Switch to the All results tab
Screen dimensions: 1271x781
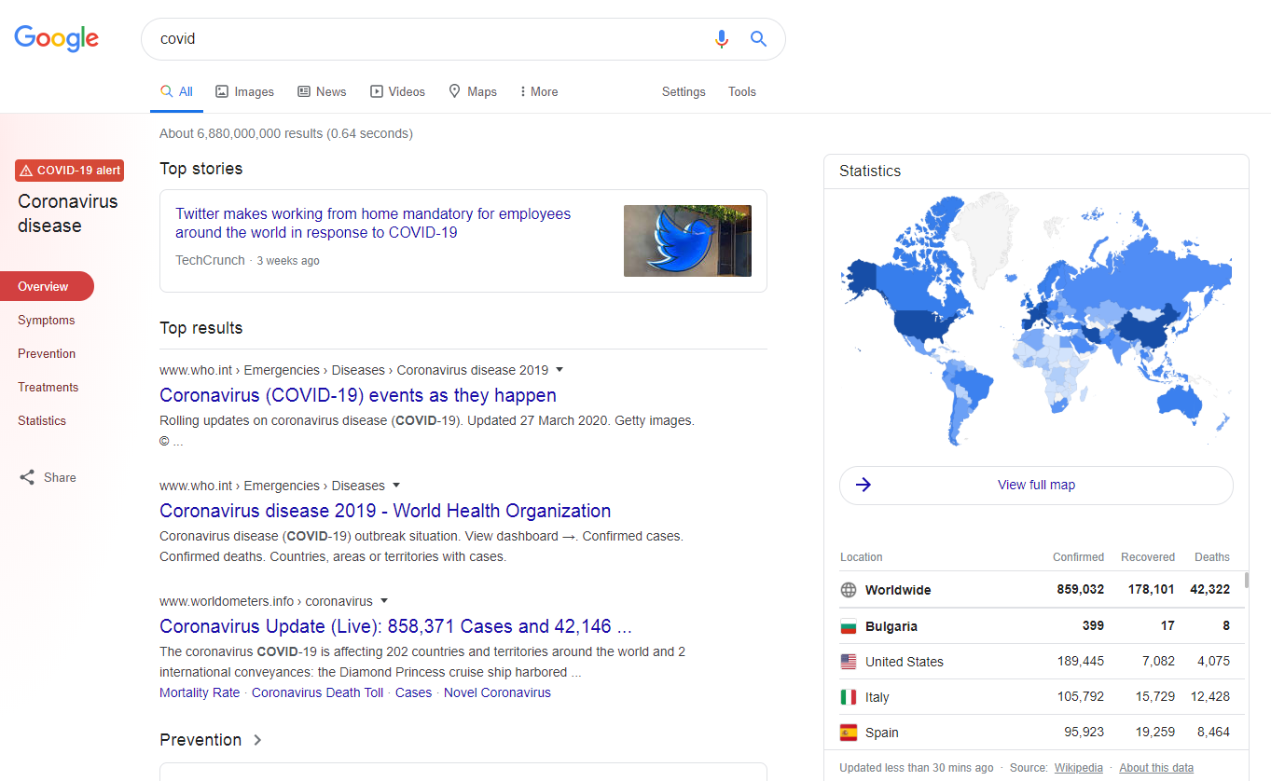coord(176,91)
